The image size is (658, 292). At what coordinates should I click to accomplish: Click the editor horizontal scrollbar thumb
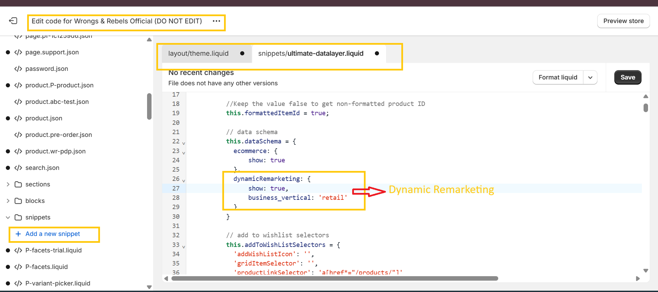pyautogui.click(x=335, y=279)
